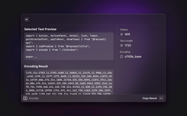
Task: Click the Copy Result button
Action: (150, 98)
